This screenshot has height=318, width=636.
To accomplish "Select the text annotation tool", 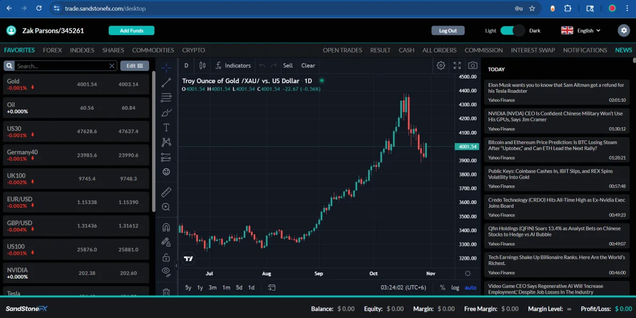I will (x=166, y=127).
